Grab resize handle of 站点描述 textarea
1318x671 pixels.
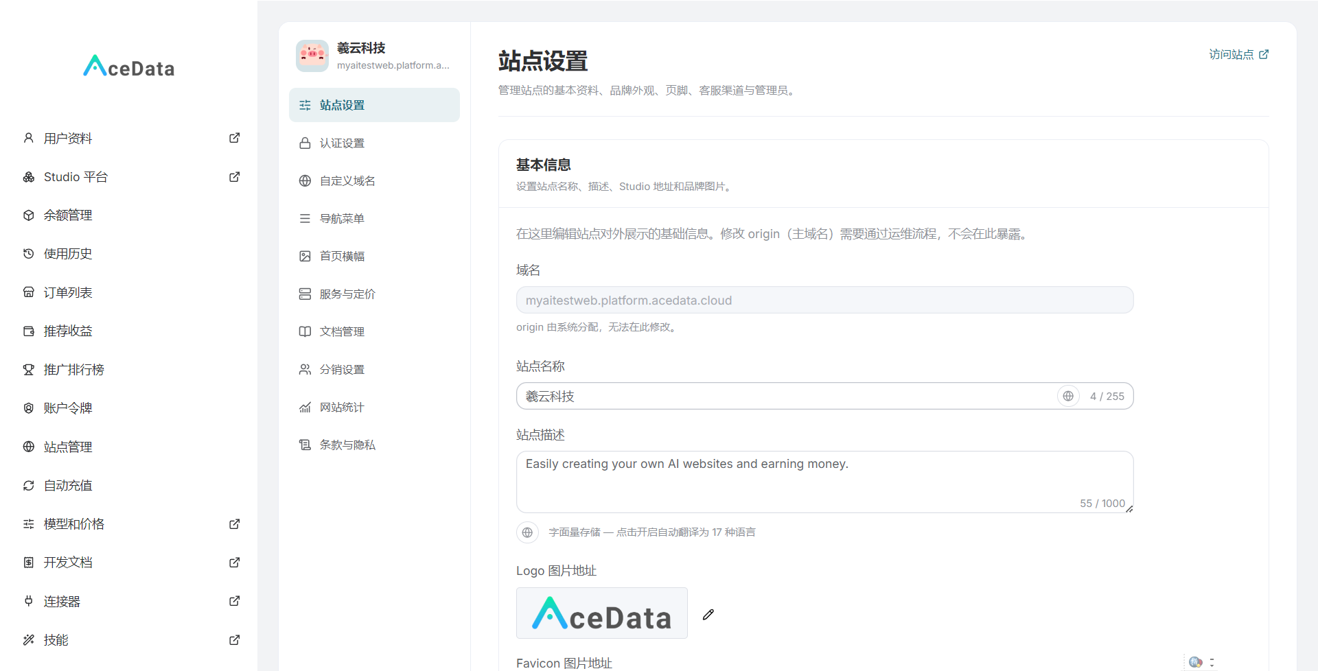[1129, 508]
